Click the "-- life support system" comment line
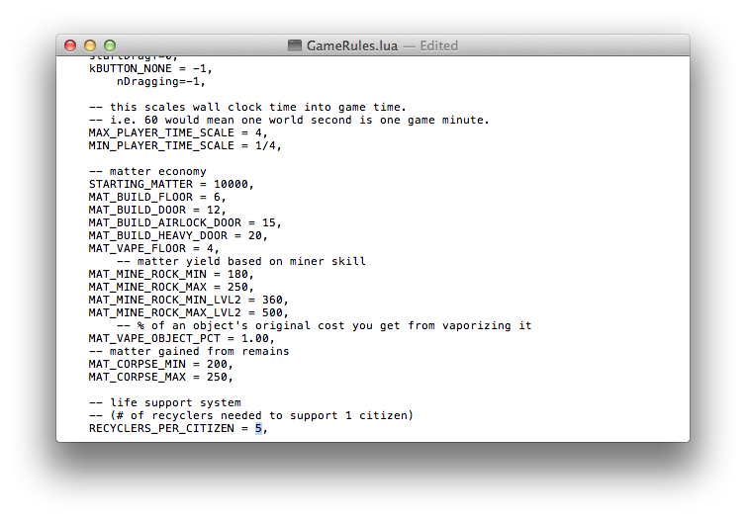 (164, 402)
